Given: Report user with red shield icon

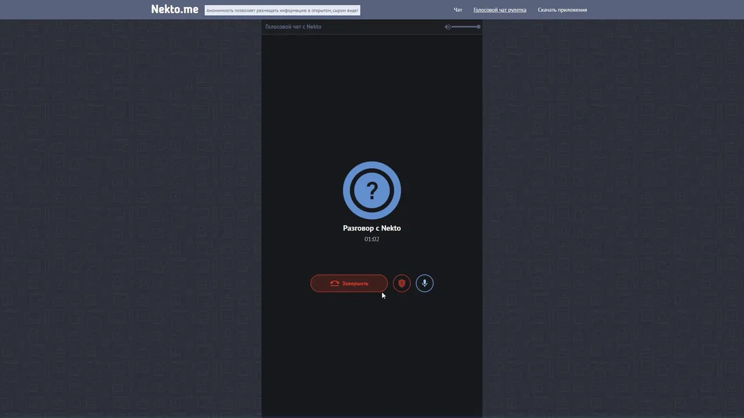Looking at the screenshot, I should (402, 283).
